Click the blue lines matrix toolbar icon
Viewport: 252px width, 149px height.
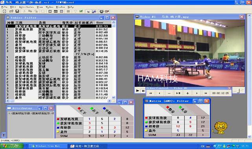pos(94,11)
